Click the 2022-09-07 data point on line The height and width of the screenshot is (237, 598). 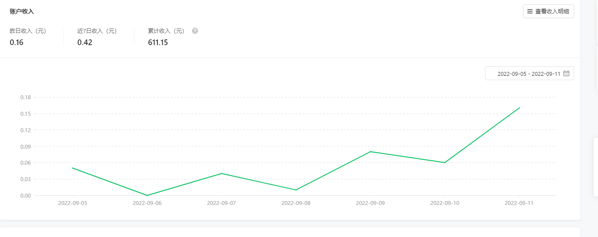pos(221,173)
